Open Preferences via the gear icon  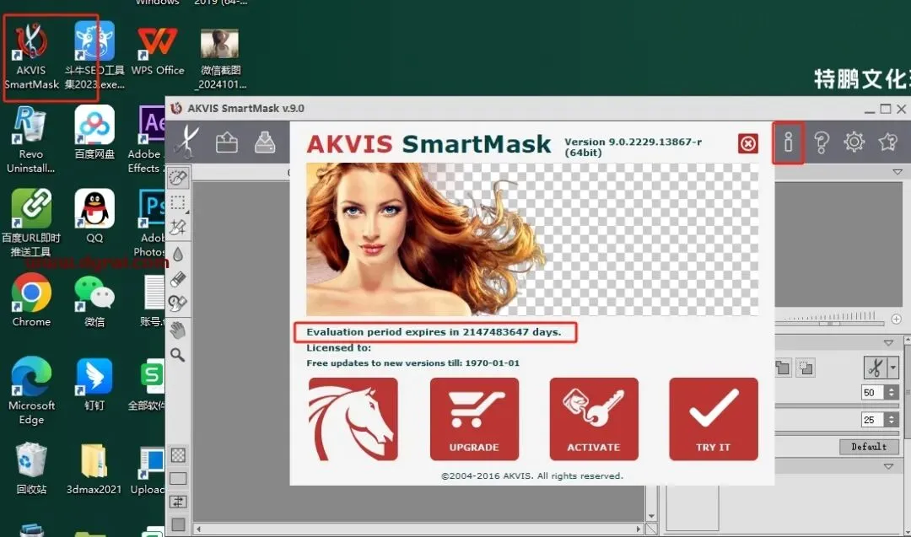tap(854, 142)
